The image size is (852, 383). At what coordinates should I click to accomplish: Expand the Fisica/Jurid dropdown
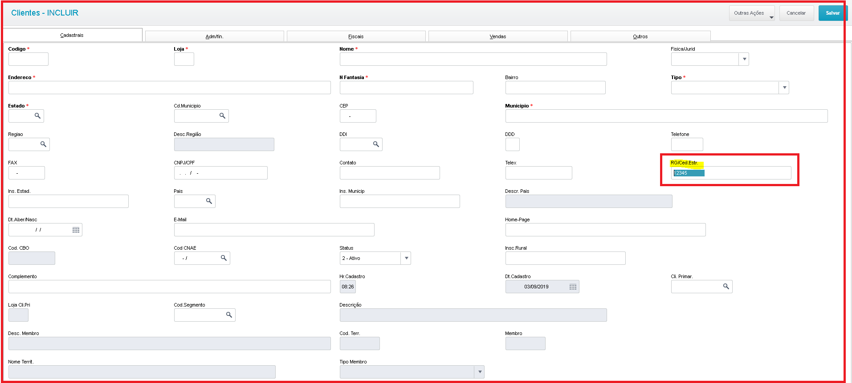pos(744,59)
